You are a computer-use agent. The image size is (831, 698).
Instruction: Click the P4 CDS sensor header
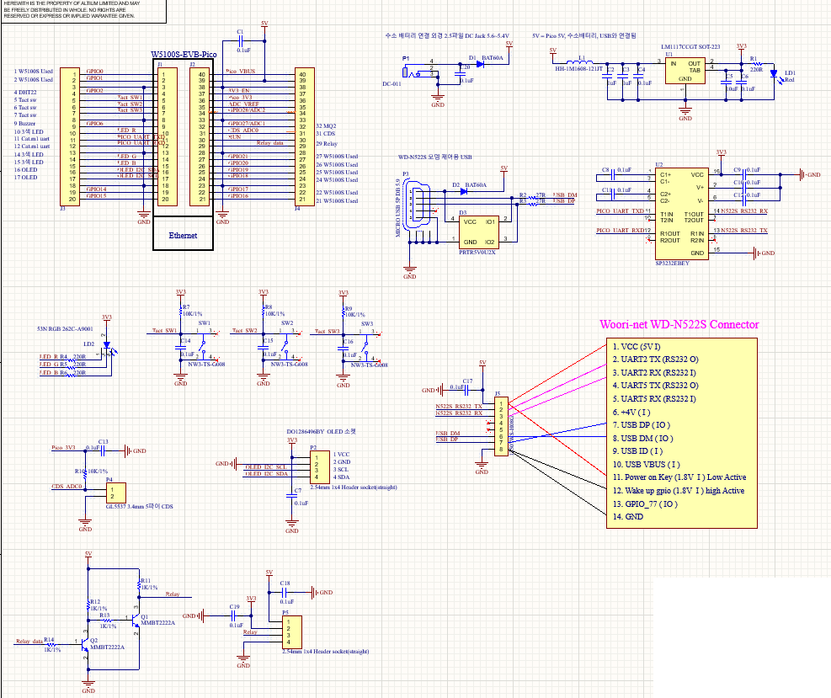click(115, 493)
